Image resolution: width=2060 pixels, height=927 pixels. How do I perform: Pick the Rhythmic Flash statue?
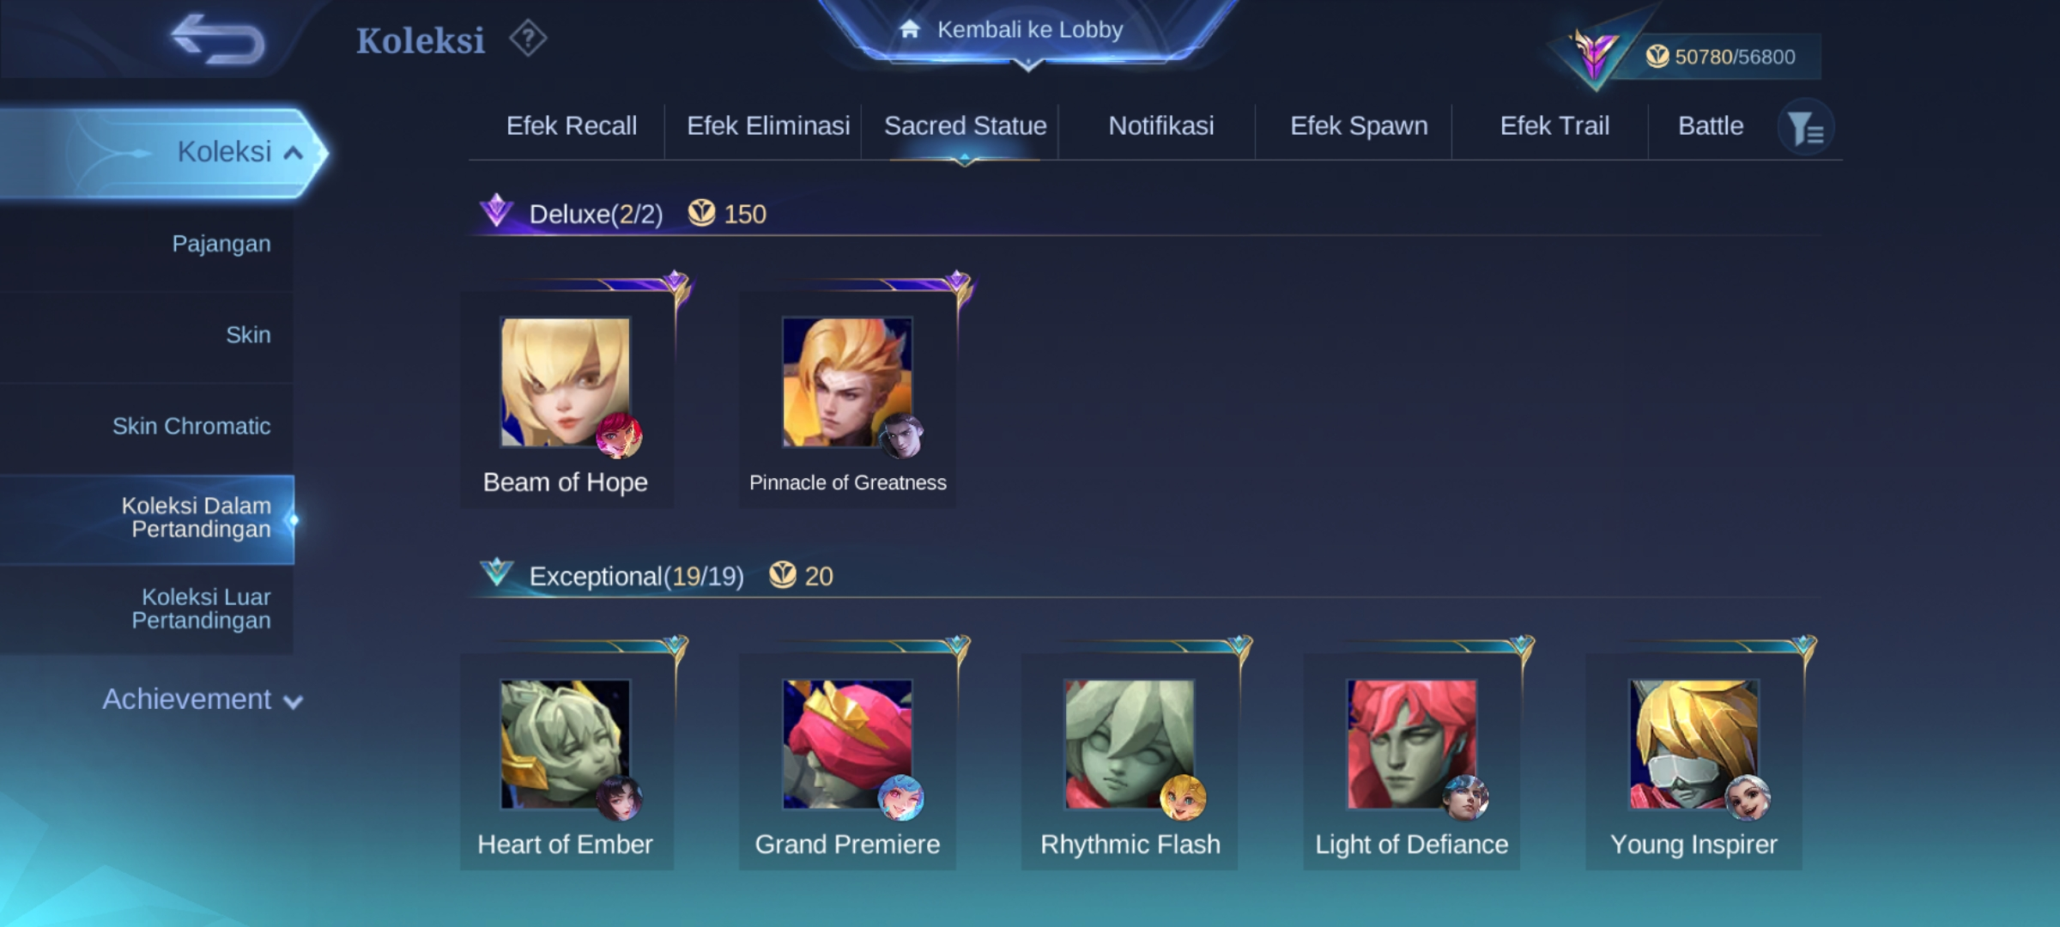[x=1130, y=761]
